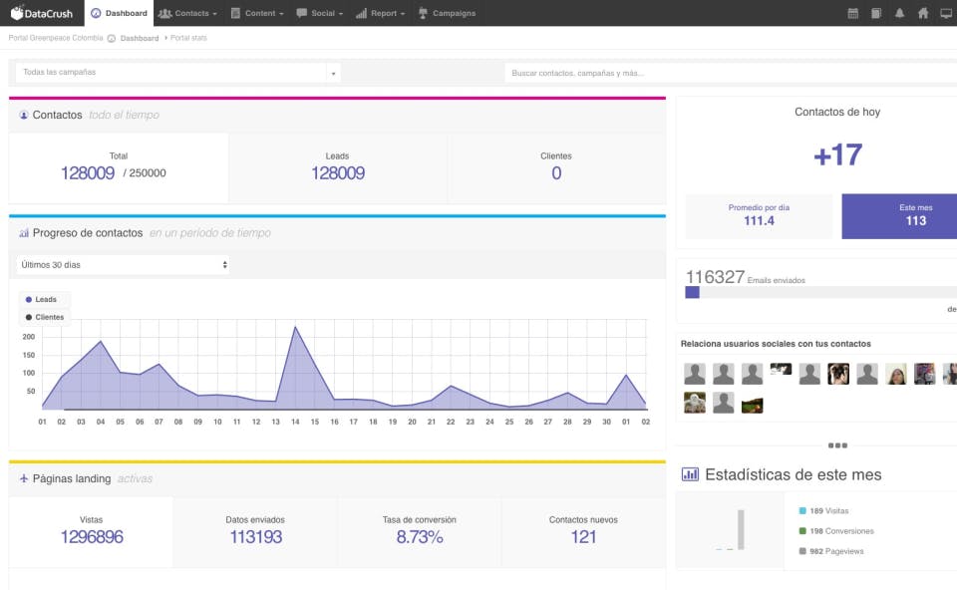
Task: Click the small black-and-white photo avatar
Action: coord(781,369)
